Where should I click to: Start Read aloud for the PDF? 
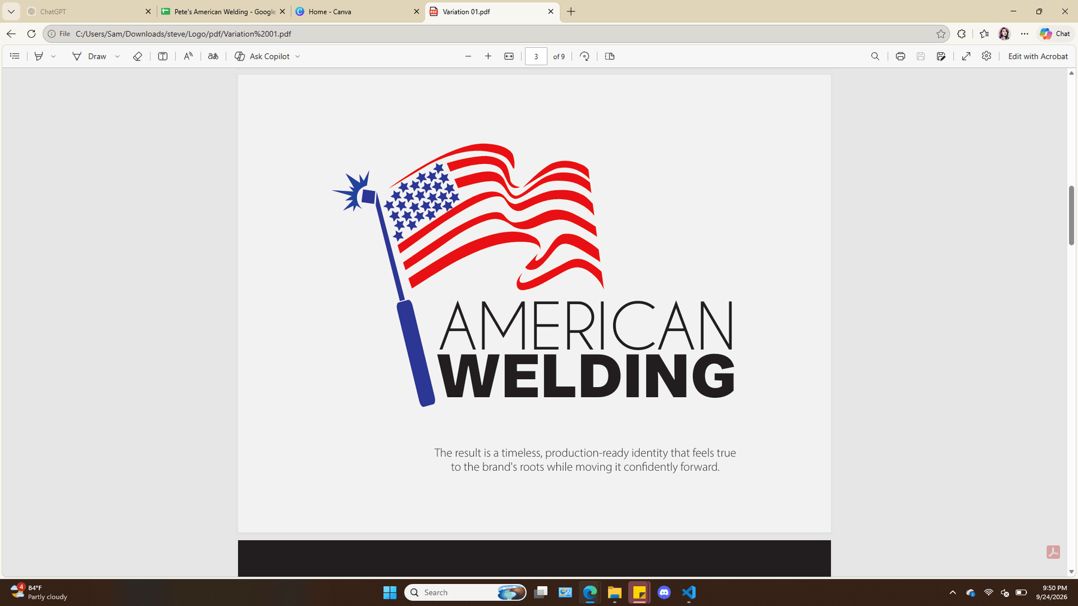point(188,56)
